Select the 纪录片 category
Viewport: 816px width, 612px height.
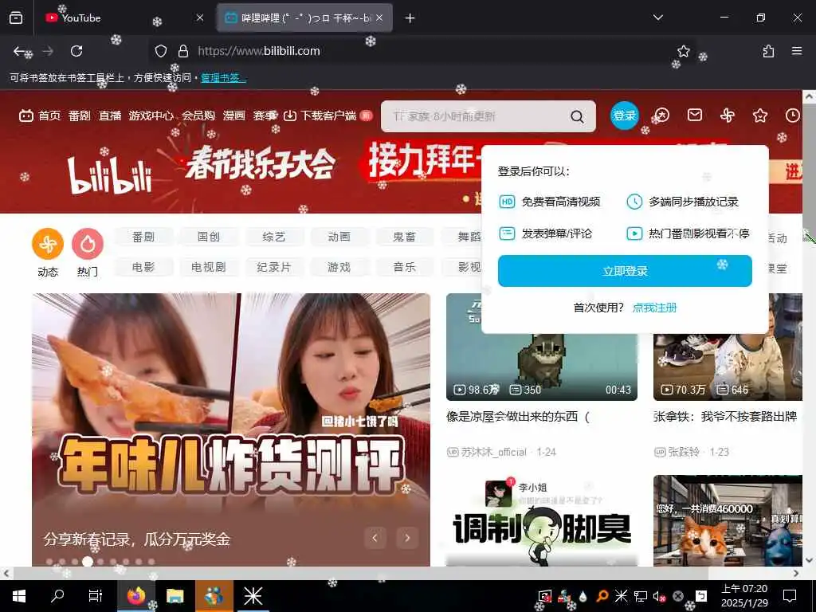274,267
